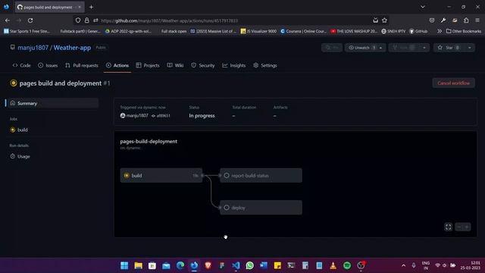Click the Pin repository button
Image resolution: width=485 pixels, height=273 pixels.
(x=332, y=48)
